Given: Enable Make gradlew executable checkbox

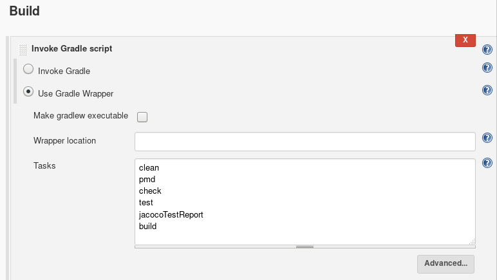Looking at the screenshot, I should point(142,117).
